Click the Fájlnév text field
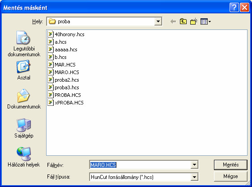Viewport: 252px width, 187px height. [140, 165]
